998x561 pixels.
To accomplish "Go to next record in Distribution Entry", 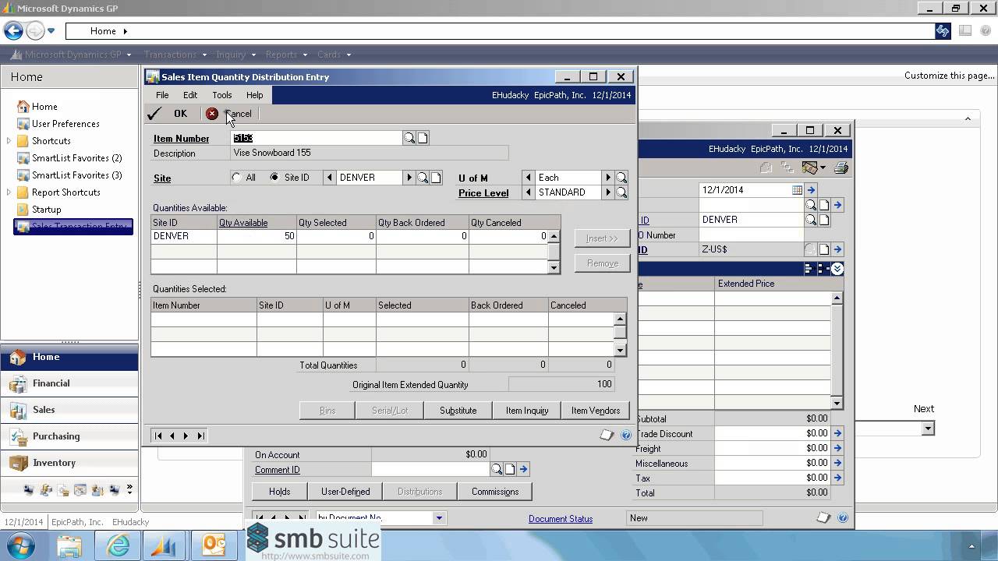I will 186,436.
